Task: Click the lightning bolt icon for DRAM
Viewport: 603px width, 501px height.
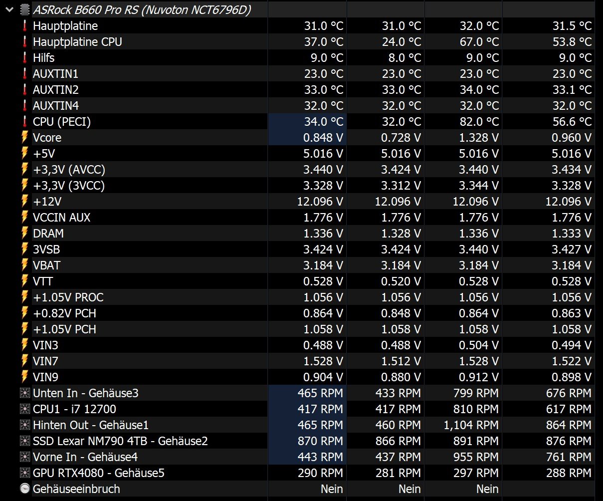Action: pos(25,234)
